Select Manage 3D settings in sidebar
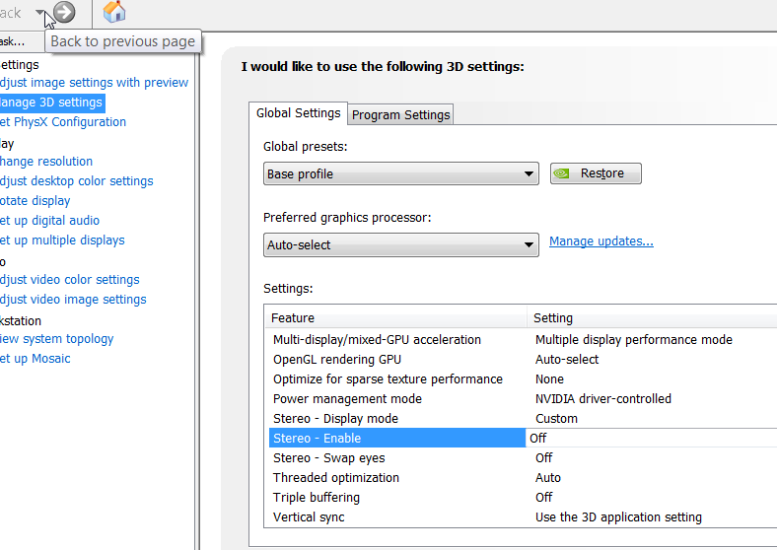Screen dimensions: 777x550 point(51,103)
